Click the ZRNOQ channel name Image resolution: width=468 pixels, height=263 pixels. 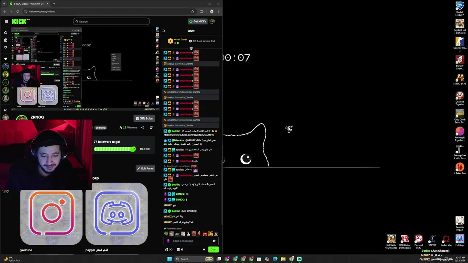click(37, 117)
